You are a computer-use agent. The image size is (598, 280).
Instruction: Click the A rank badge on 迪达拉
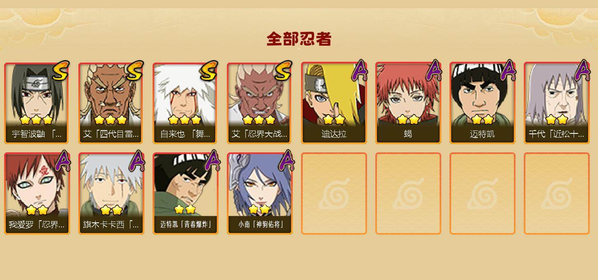pyautogui.click(x=360, y=71)
